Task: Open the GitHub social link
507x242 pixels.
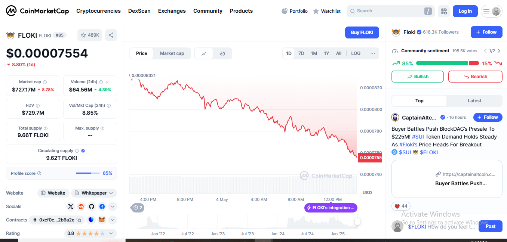Action: coord(92,207)
